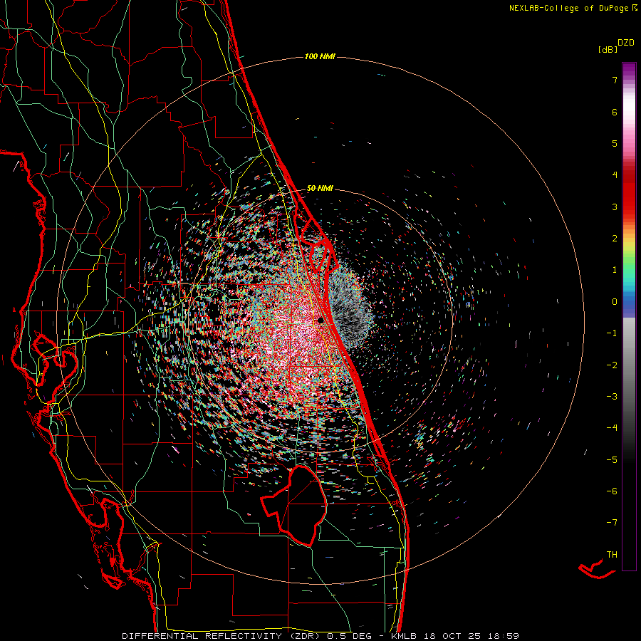Click the 3 value on the color scale
641x641 pixels.
615,207
